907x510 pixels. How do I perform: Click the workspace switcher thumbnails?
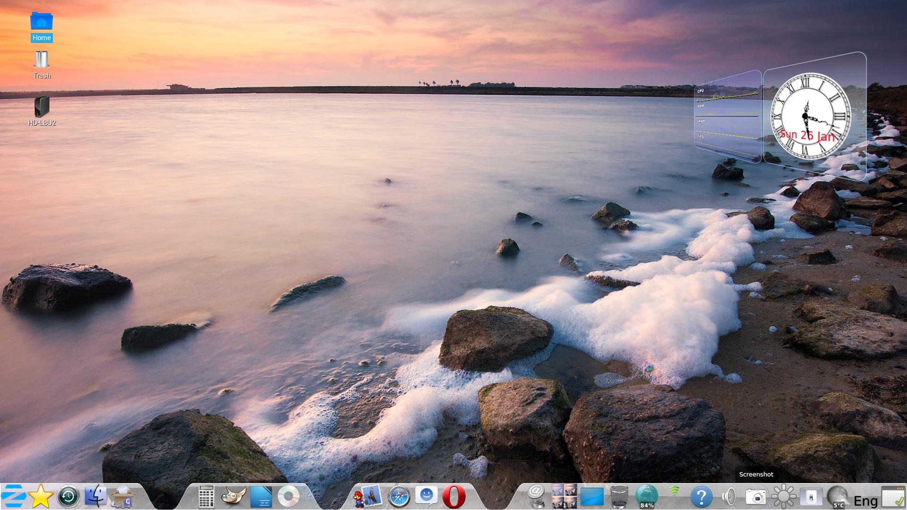pos(564,497)
